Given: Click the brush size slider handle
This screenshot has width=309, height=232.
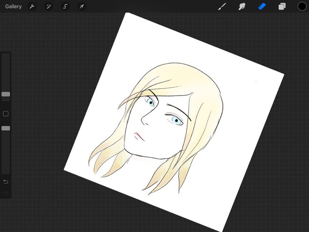Looking at the screenshot, I should (6, 94).
